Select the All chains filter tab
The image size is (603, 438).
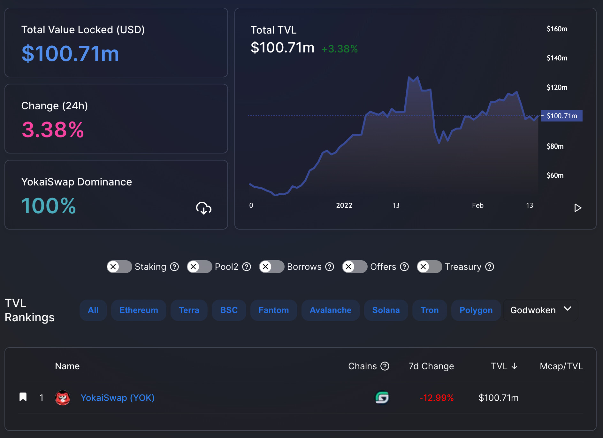coord(93,310)
